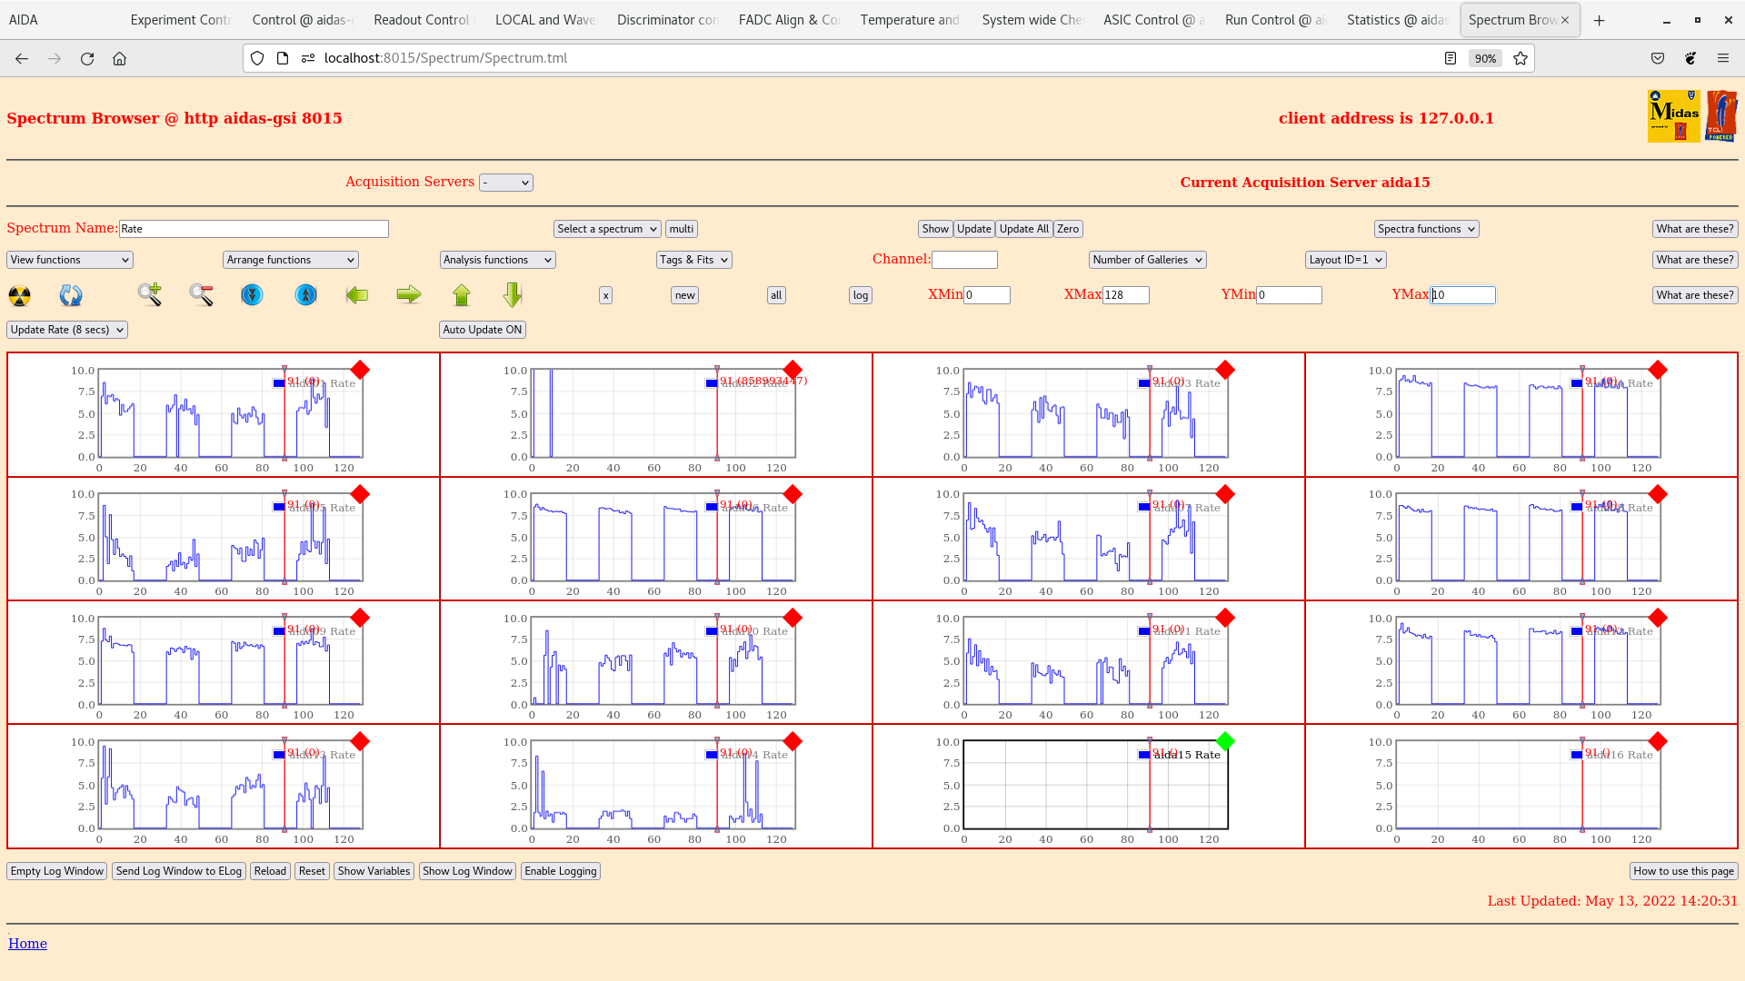Toggle the Auto Update ON button
Image resolution: width=1745 pixels, height=981 pixels.
[482, 330]
